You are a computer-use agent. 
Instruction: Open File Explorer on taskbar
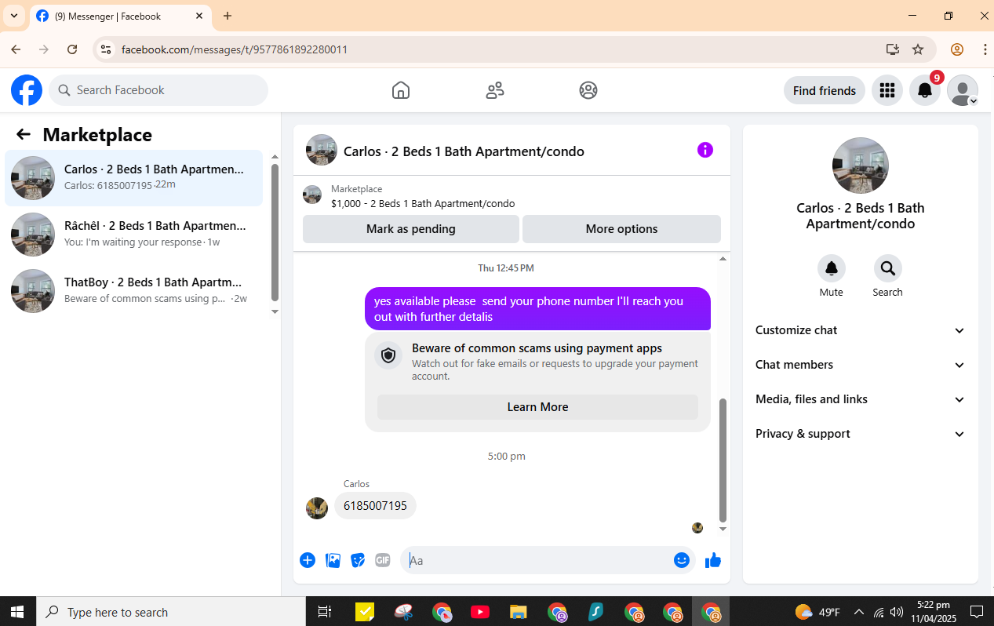[518, 612]
